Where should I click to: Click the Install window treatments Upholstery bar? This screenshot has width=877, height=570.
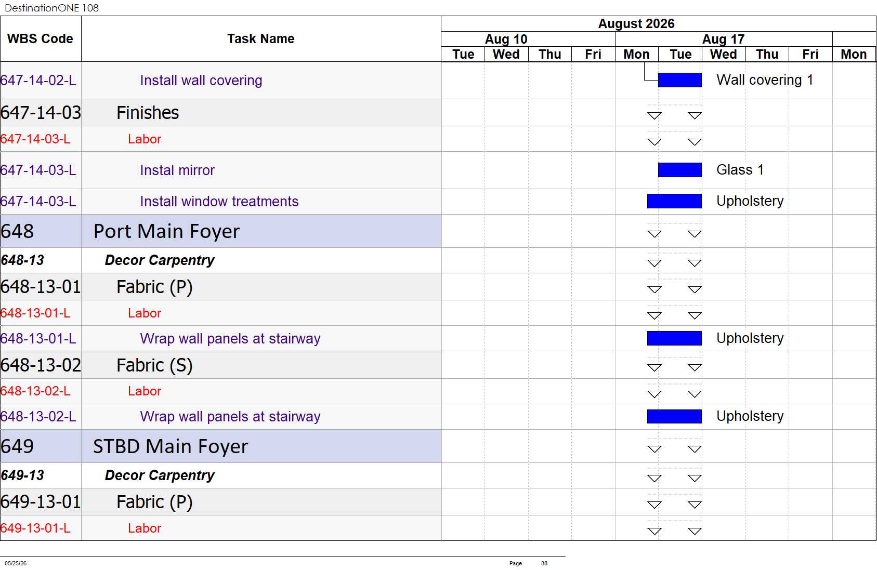pos(674,201)
